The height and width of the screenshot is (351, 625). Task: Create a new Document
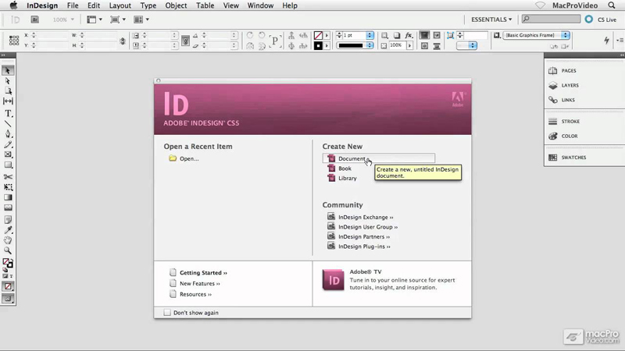[x=379, y=158]
